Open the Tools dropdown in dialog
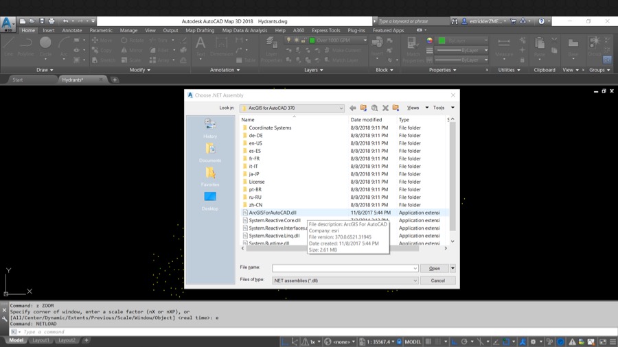 point(444,108)
